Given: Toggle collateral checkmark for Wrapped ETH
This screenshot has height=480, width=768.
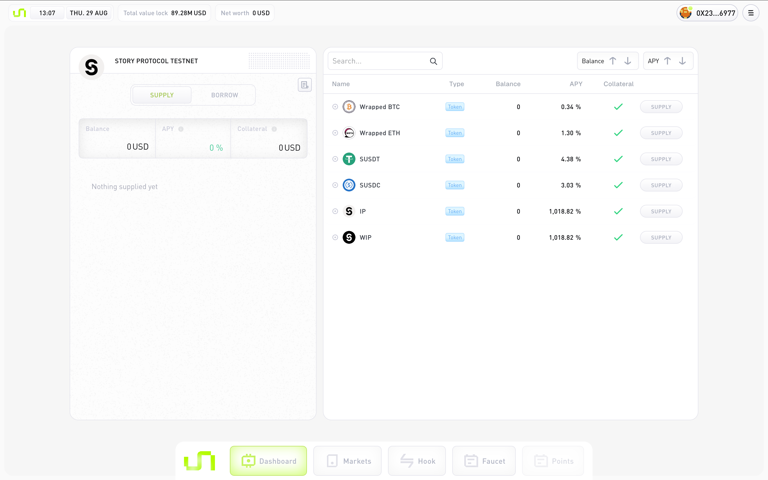Looking at the screenshot, I should click(618, 133).
